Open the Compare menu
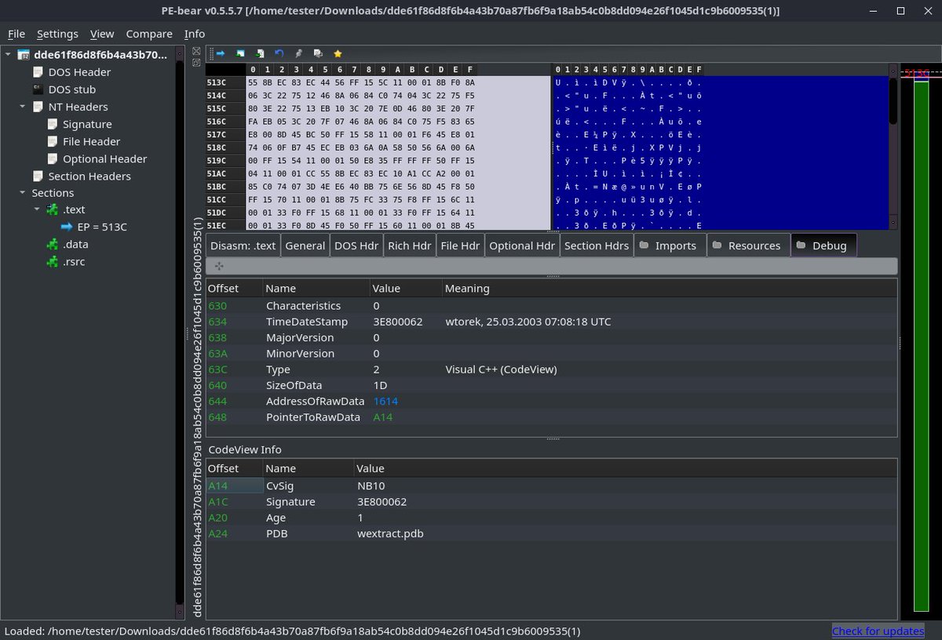This screenshot has width=942, height=640. [x=149, y=34]
